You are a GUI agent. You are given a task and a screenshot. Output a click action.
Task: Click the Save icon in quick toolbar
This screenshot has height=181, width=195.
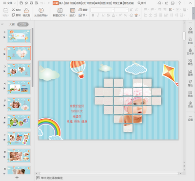click(21, 3)
